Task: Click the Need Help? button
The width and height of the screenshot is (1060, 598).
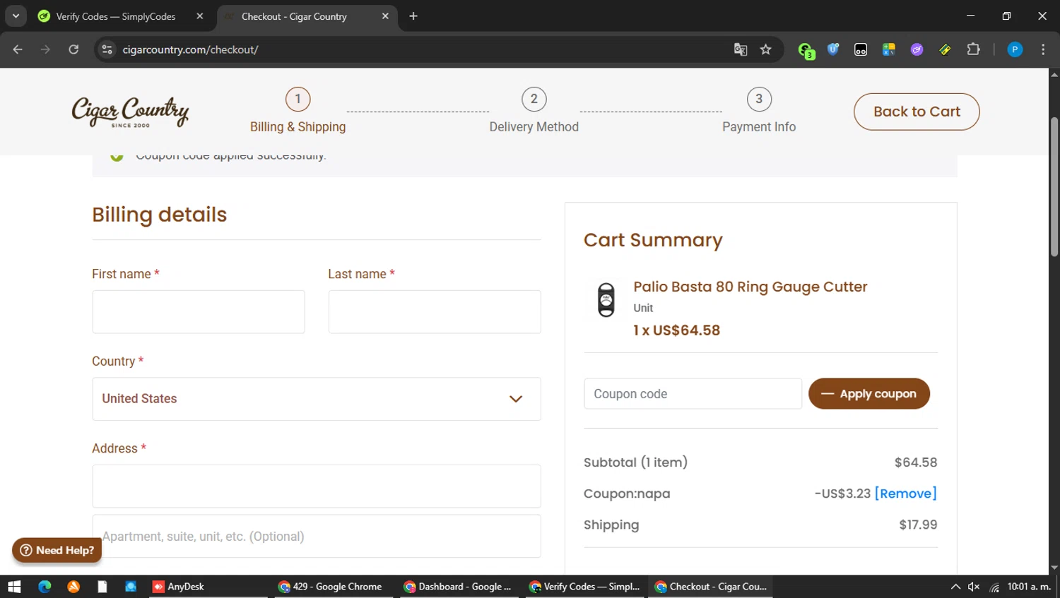Action: 57,550
